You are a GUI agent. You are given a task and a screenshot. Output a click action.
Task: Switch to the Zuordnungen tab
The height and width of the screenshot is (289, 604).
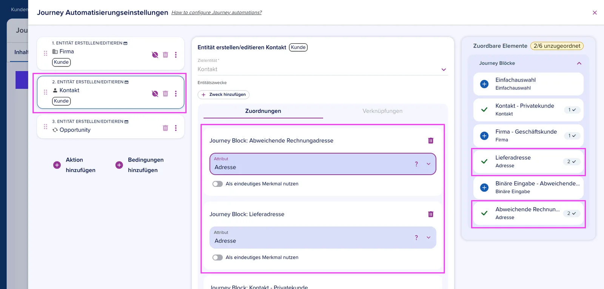(x=263, y=111)
